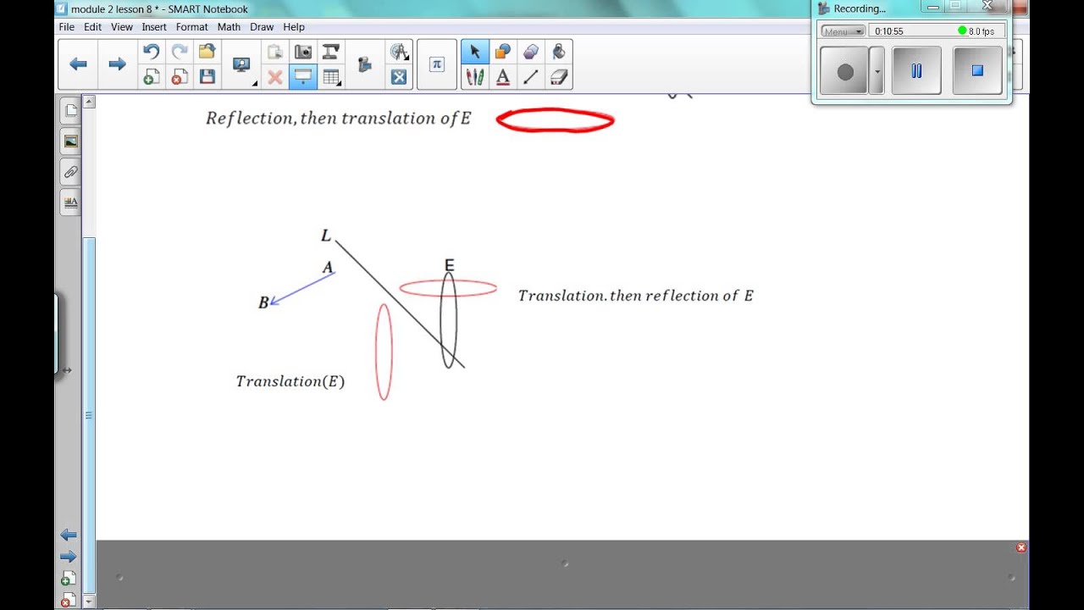Delete page using bottom-left red X icon
The height and width of the screenshot is (610, 1084).
pyautogui.click(x=67, y=601)
